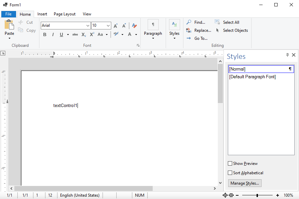Click the Find magnifier icon
The height and width of the screenshot is (199, 299).
(189, 22)
